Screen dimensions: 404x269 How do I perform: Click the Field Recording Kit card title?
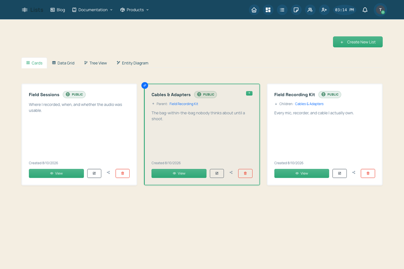pyautogui.click(x=295, y=94)
